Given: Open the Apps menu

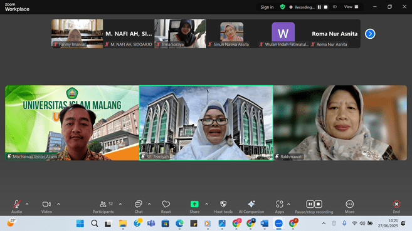Looking at the screenshot, I should point(280,207).
